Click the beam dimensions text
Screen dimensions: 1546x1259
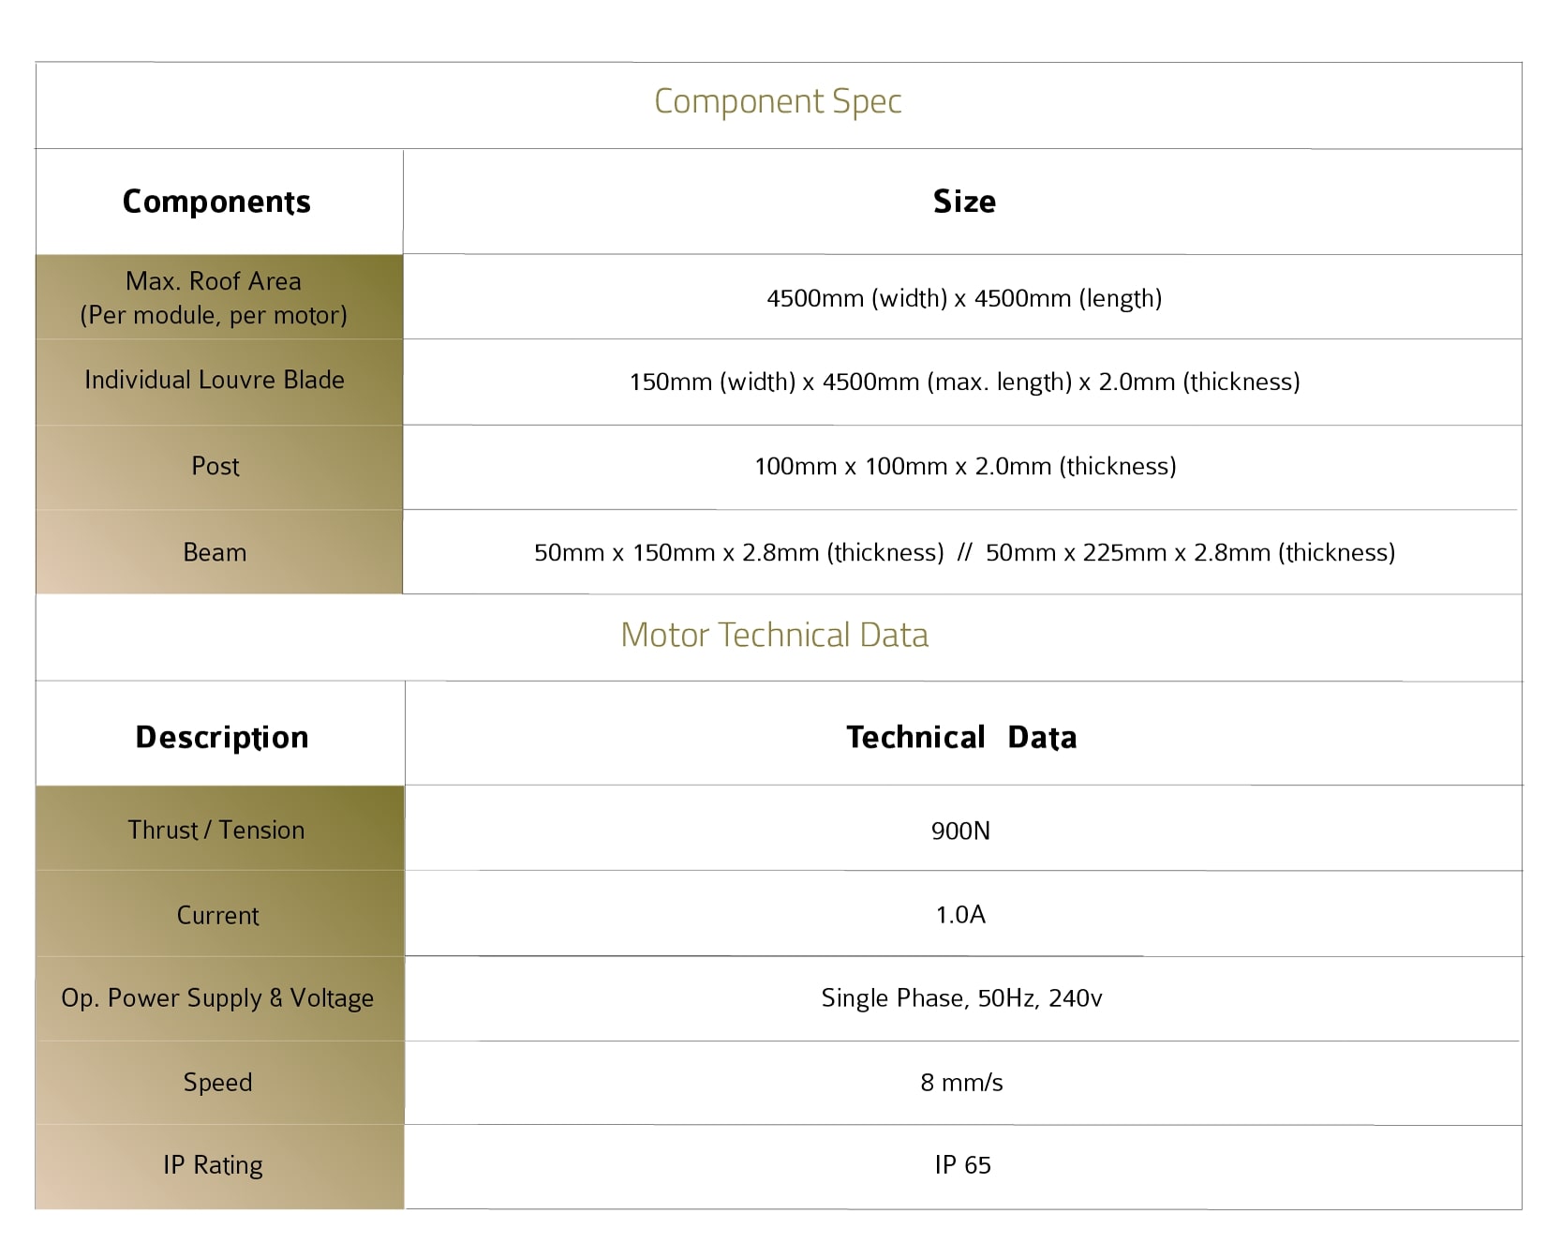(x=964, y=552)
